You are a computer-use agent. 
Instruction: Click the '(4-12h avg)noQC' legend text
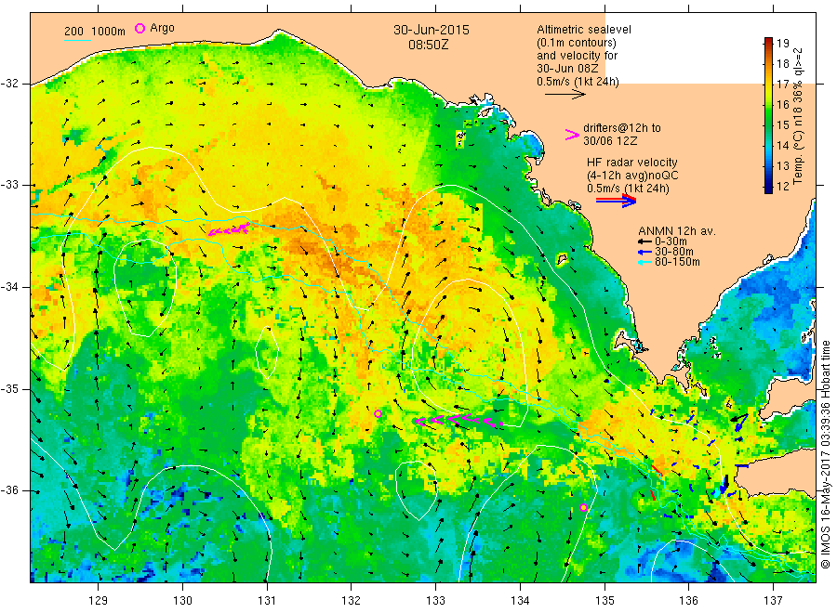point(633,176)
